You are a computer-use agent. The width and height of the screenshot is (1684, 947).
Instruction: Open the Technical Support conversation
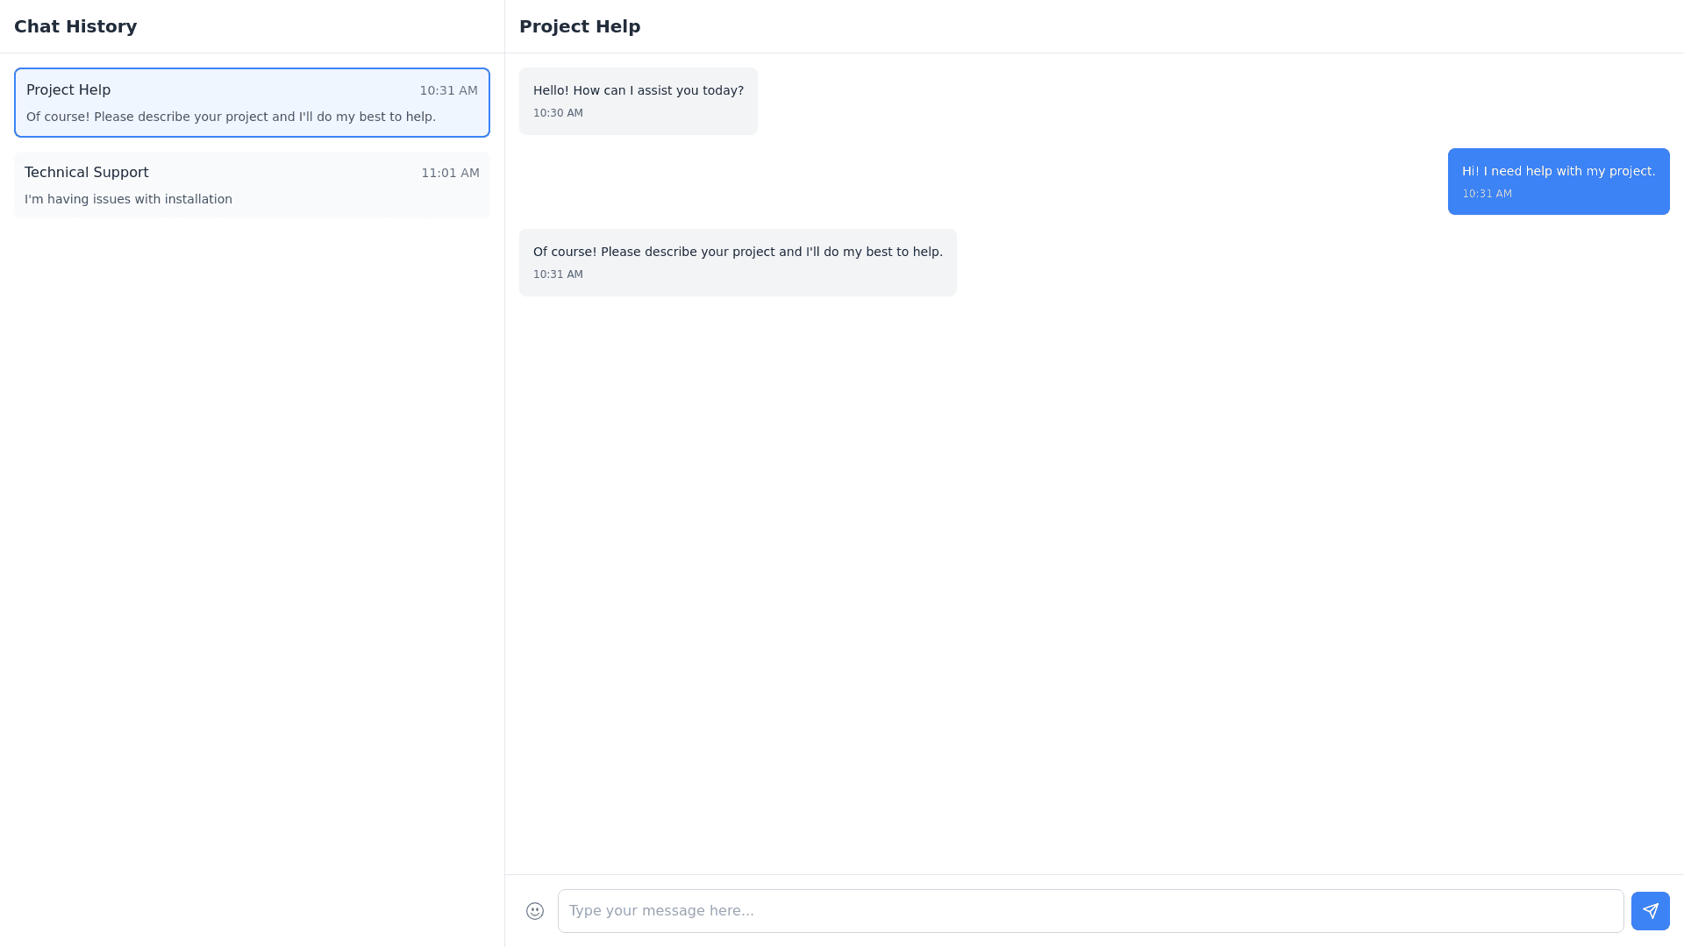point(252,185)
